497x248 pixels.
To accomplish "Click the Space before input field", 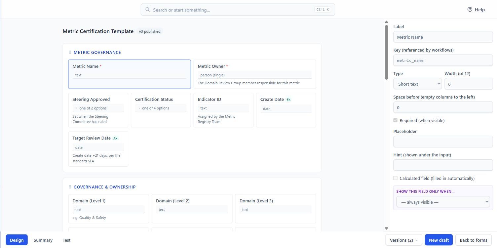I will click(443, 107).
